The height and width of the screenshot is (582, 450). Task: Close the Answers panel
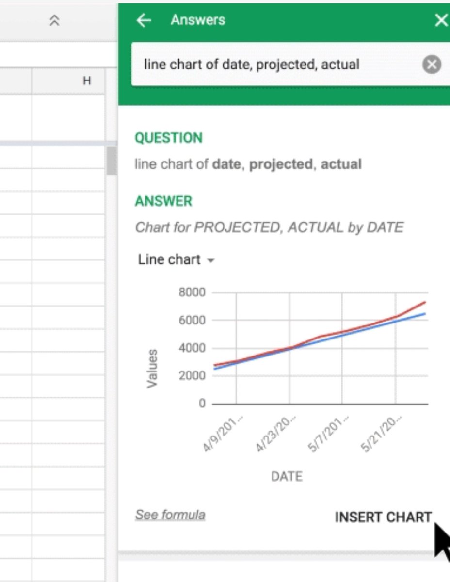coord(441,20)
